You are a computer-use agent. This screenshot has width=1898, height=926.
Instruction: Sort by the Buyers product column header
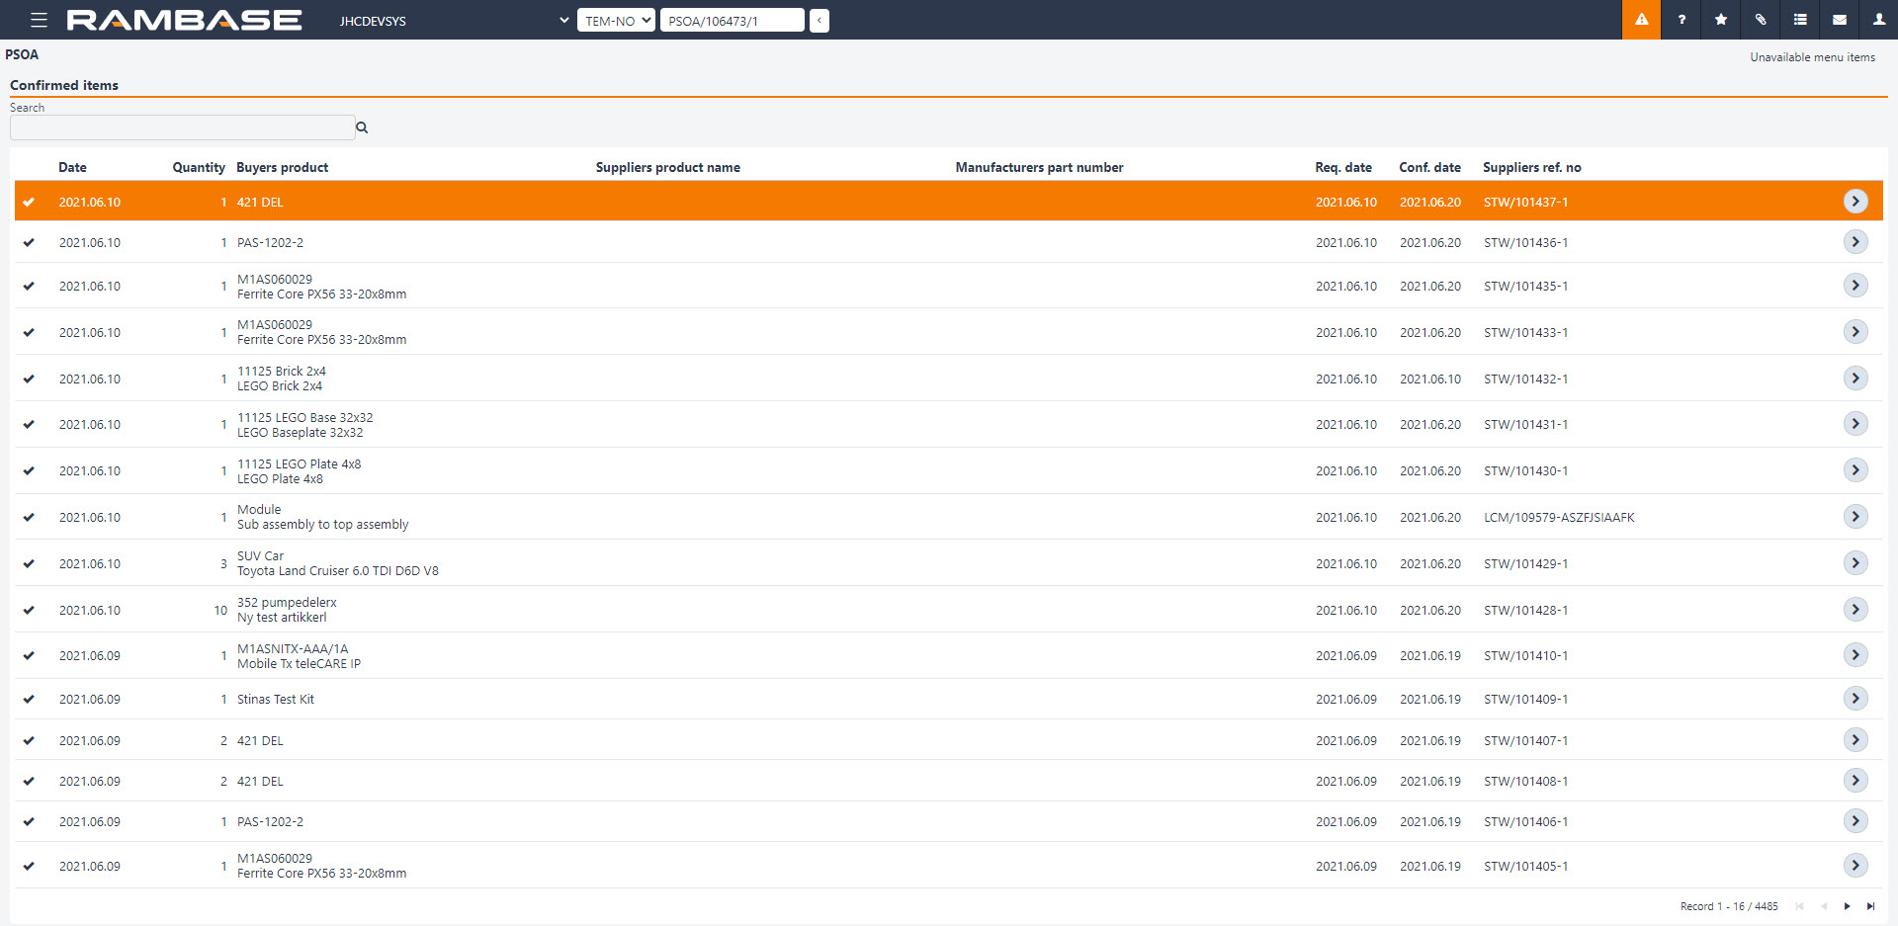coord(282,167)
